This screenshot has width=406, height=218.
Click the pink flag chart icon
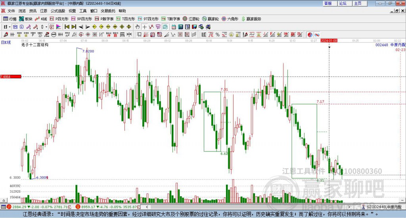pyautogui.click(x=59, y=27)
